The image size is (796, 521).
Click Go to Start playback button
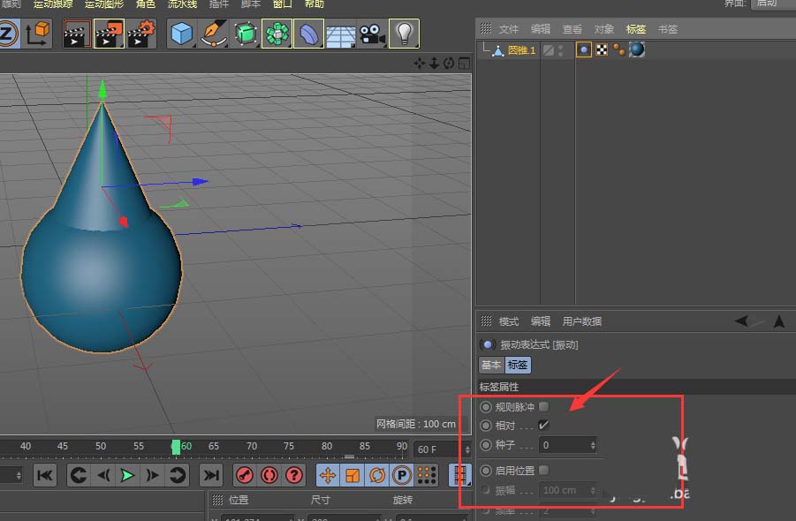click(x=45, y=475)
